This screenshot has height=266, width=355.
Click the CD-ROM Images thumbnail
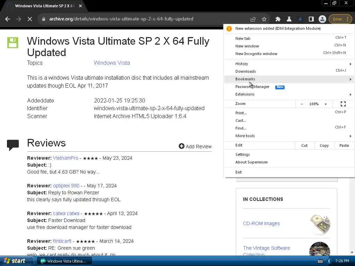pos(320,224)
